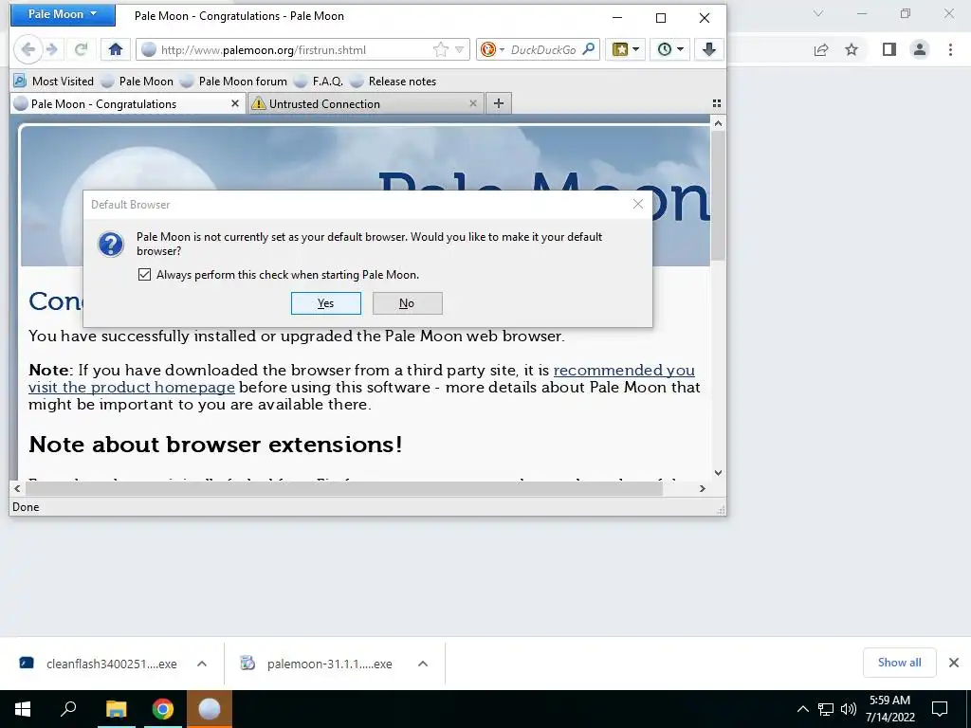Viewport: 971px width, 728px height.
Task: Open the Release notes bookmark
Action: click(x=394, y=82)
